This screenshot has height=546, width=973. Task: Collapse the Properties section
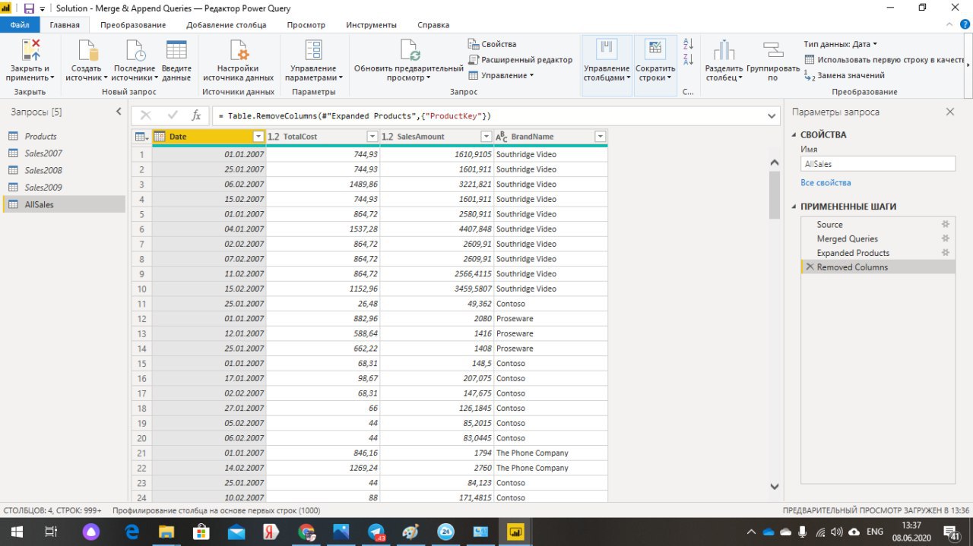tap(794, 134)
